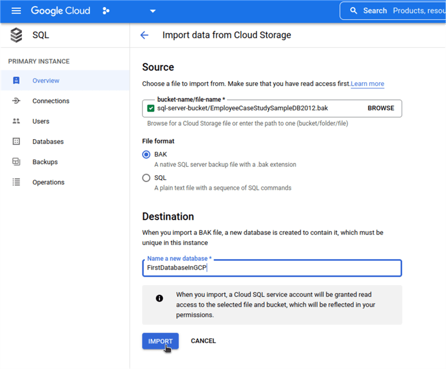Click the BROWSE button for bucket file
Viewport: 446px width, 369px height.
[x=381, y=108]
